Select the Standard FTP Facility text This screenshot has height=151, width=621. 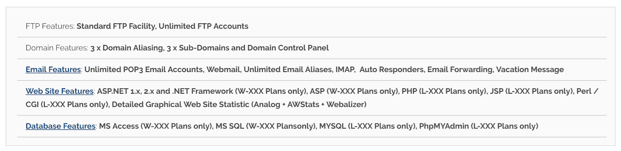pos(116,26)
